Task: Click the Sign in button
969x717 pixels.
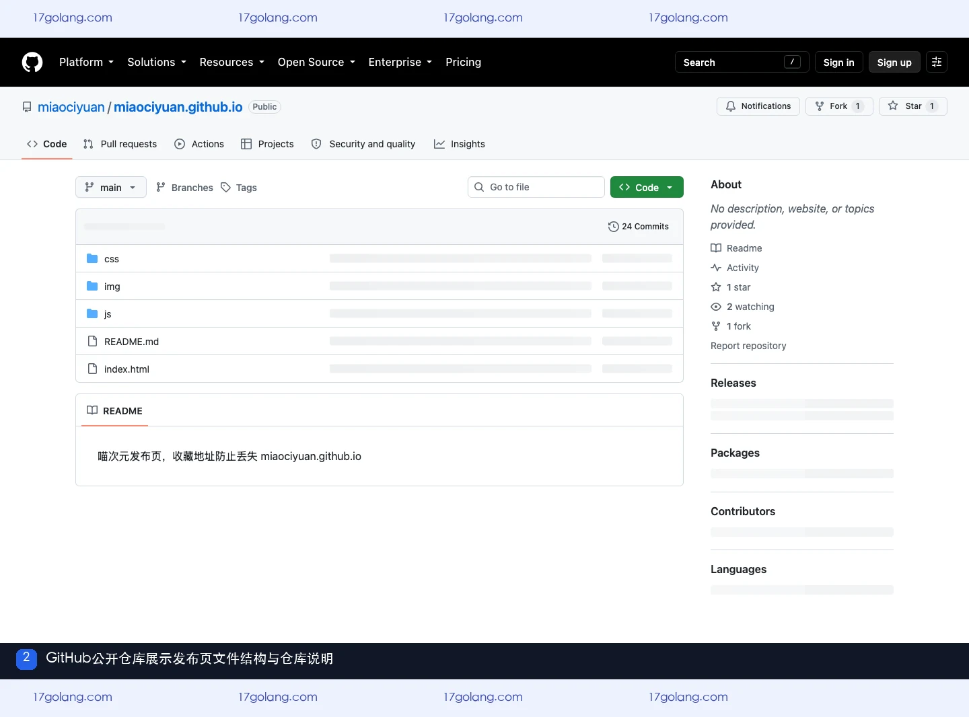Action: click(838, 62)
